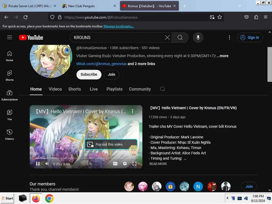Open Firefox application menu
Screen dimensions: 272x204
[266, 17]
